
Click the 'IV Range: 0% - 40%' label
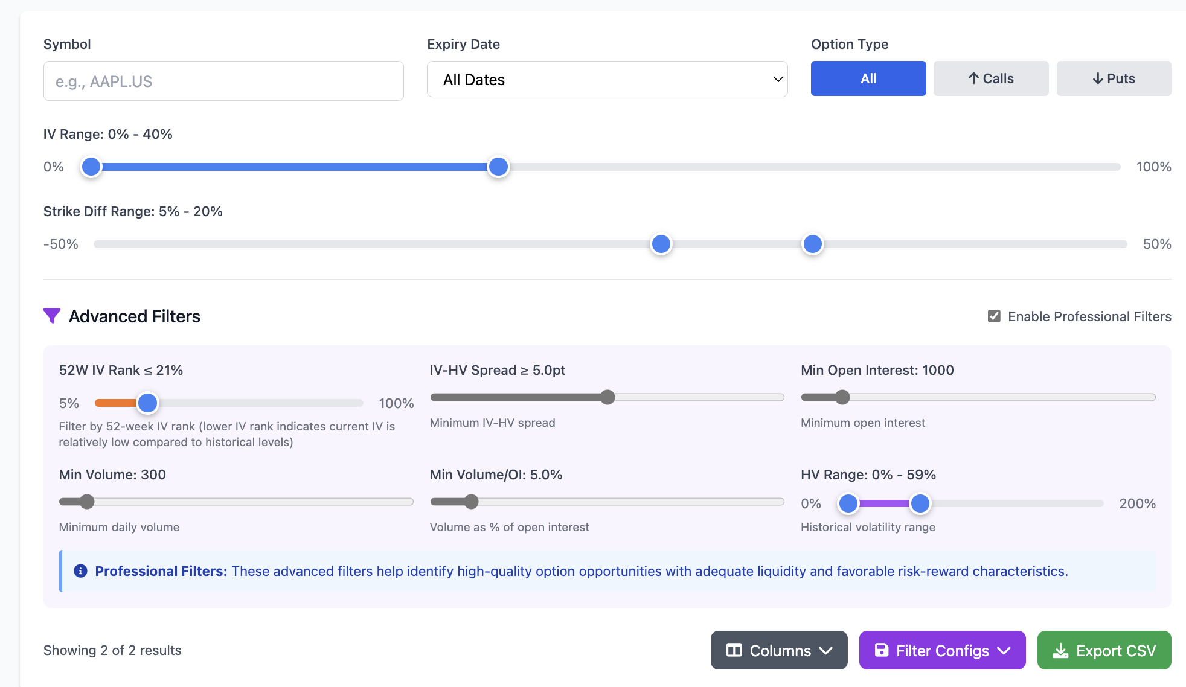(108, 134)
